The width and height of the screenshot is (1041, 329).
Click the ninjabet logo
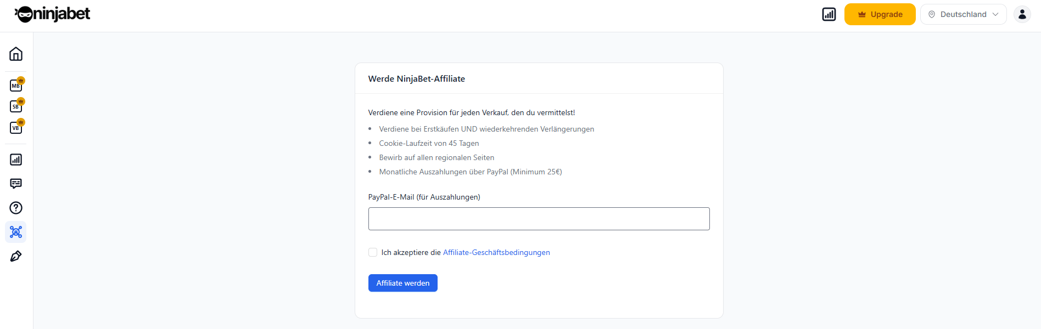click(52, 14)
